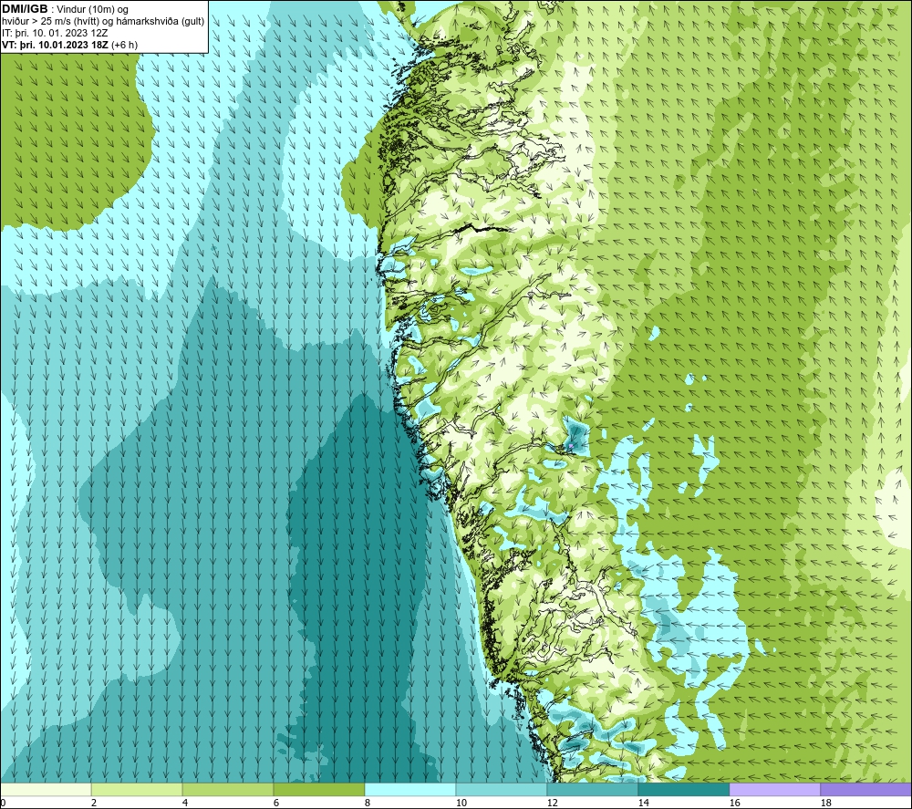The image size is (912, 809).
Task: Click the legend scale label 2
Action: (94, 804)
